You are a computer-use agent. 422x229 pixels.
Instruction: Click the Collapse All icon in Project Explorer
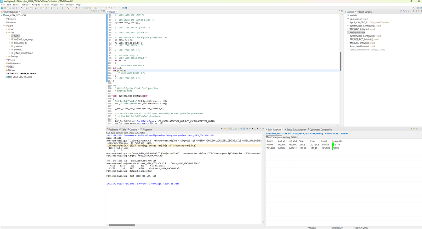pos(91,11)
